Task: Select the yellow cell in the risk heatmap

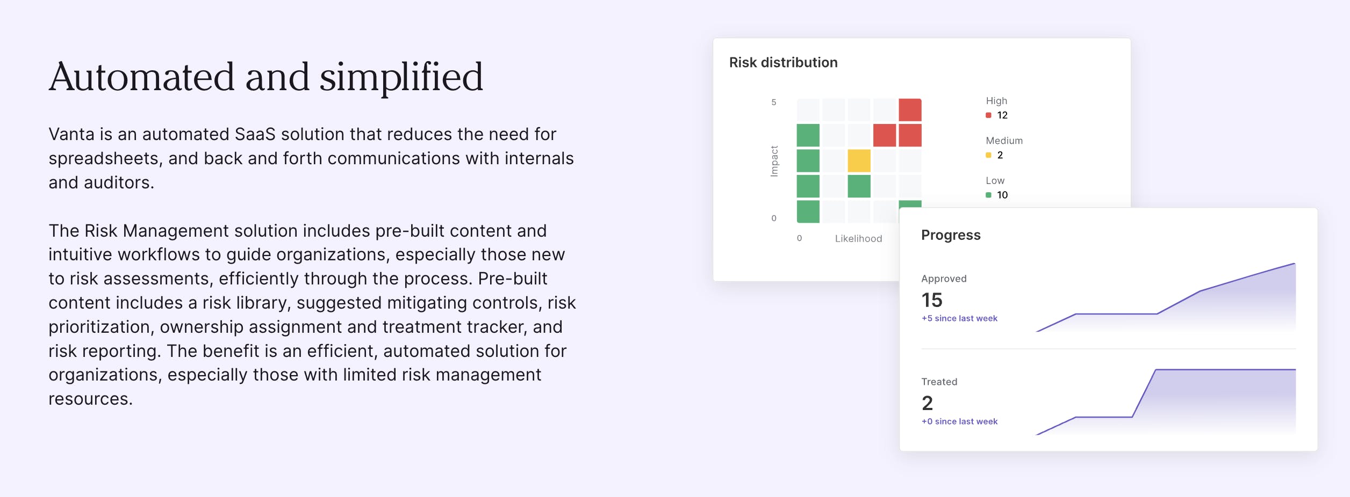Action: (859, 161)
